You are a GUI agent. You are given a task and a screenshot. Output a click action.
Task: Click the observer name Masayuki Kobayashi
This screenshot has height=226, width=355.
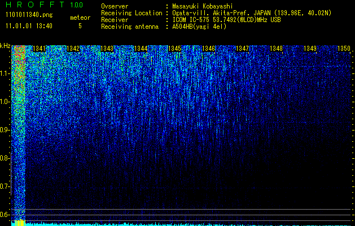point(203,6)
